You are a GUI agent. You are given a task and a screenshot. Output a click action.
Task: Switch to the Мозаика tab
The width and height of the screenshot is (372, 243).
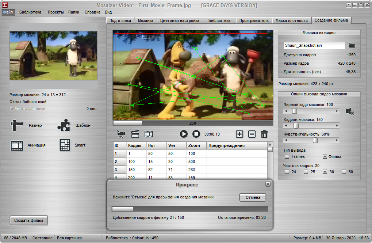145,20
